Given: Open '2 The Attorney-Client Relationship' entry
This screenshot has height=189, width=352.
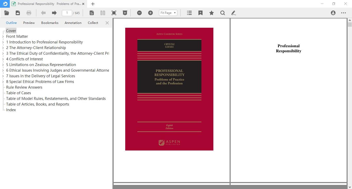Looking at the screenshot, I should (36, 48).
